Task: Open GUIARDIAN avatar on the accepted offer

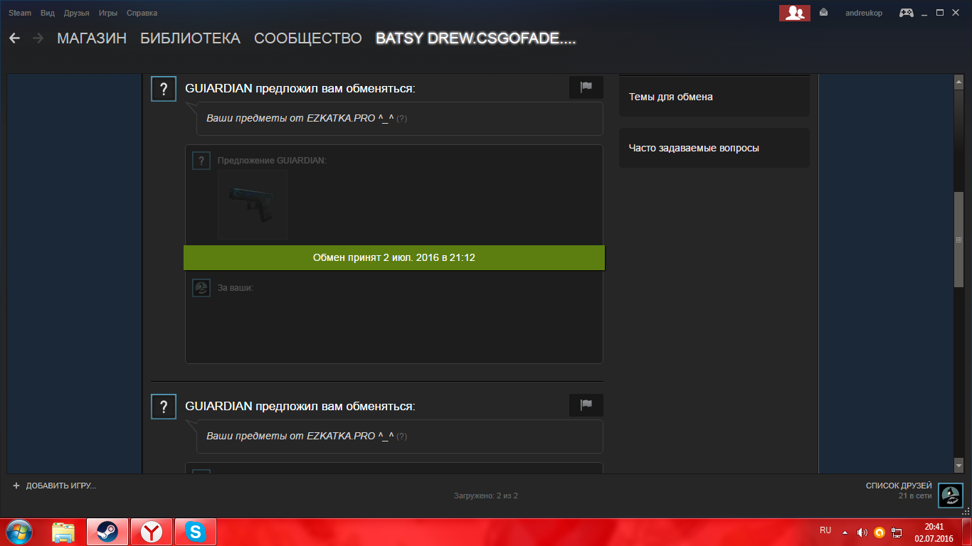Action: (164, 90)
